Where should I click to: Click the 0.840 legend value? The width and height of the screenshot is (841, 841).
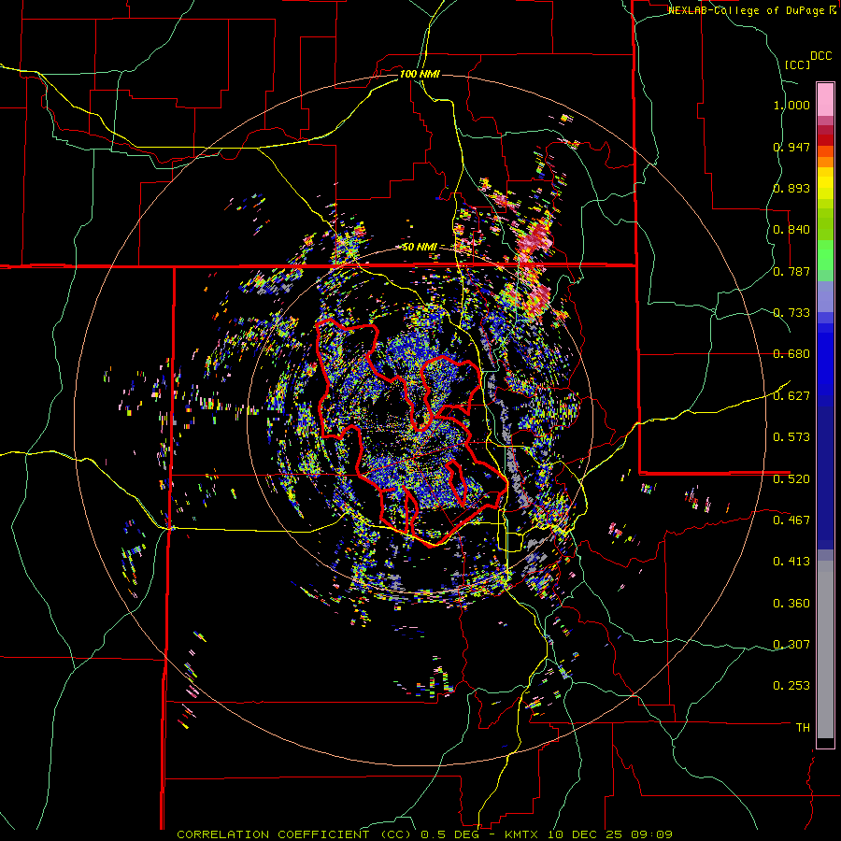coord(791,230)
